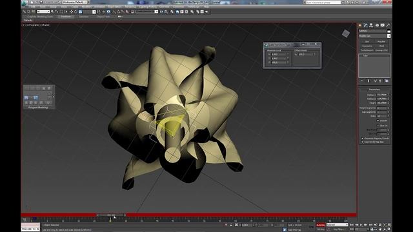Click the Unwrap UVW modifier button
The height and width of the screenshot is (232, 413).
pos(381,50)
